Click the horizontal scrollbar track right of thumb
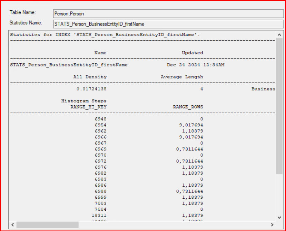Viewport: 286px width, 231px height. [172, 224]
